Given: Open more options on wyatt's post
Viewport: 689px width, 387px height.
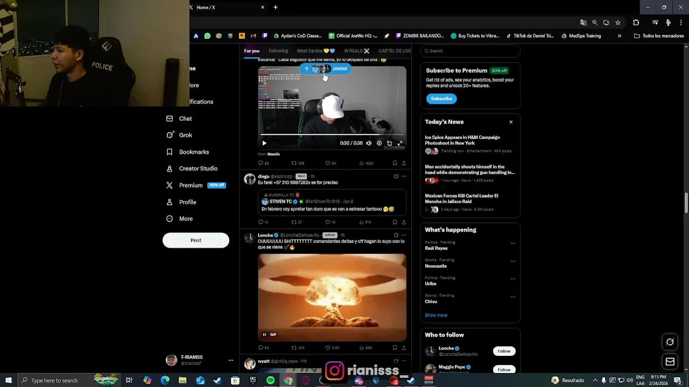Looking at the screenshot, I should 404,361.
